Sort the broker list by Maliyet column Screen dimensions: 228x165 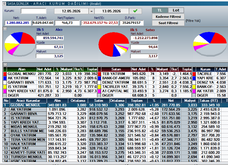(x=190, y=101)
